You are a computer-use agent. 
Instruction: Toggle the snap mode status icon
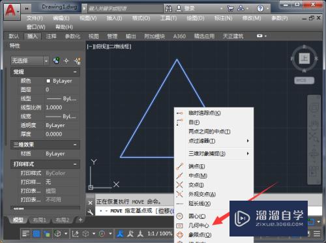[46, 234]
